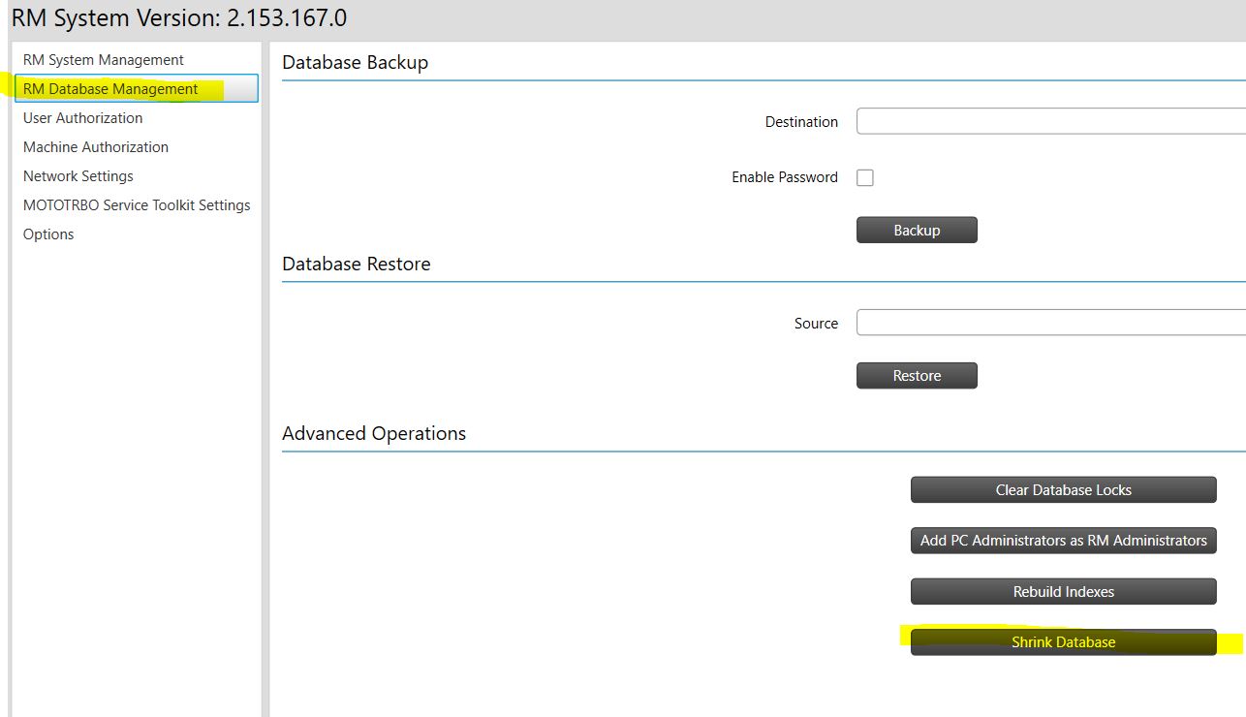Open RM System Management section
The width and height of the screenshot is (1246, 717).
coord(137,60)
